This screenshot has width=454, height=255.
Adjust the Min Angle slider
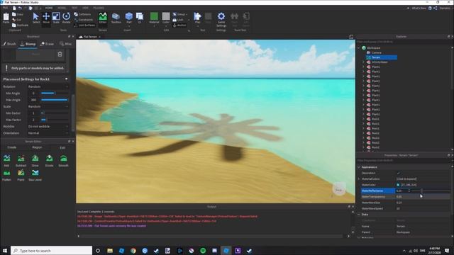(x=55, y=93)
